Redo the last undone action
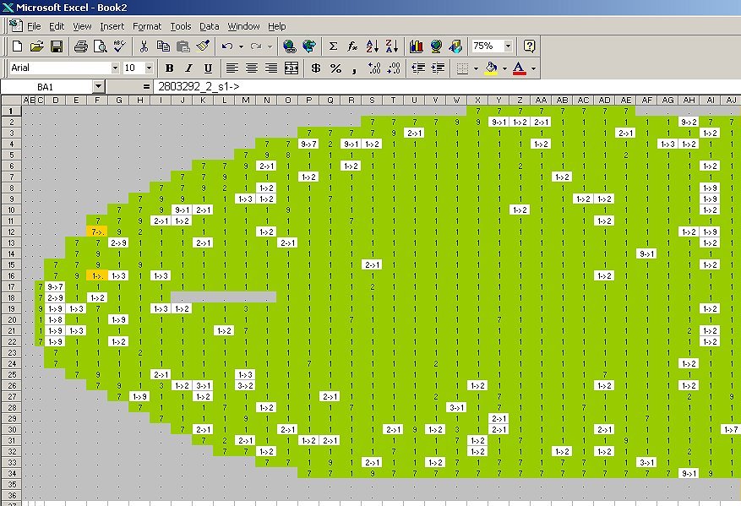The height and width of the screenshot is (506, 741). coord(256,46)
